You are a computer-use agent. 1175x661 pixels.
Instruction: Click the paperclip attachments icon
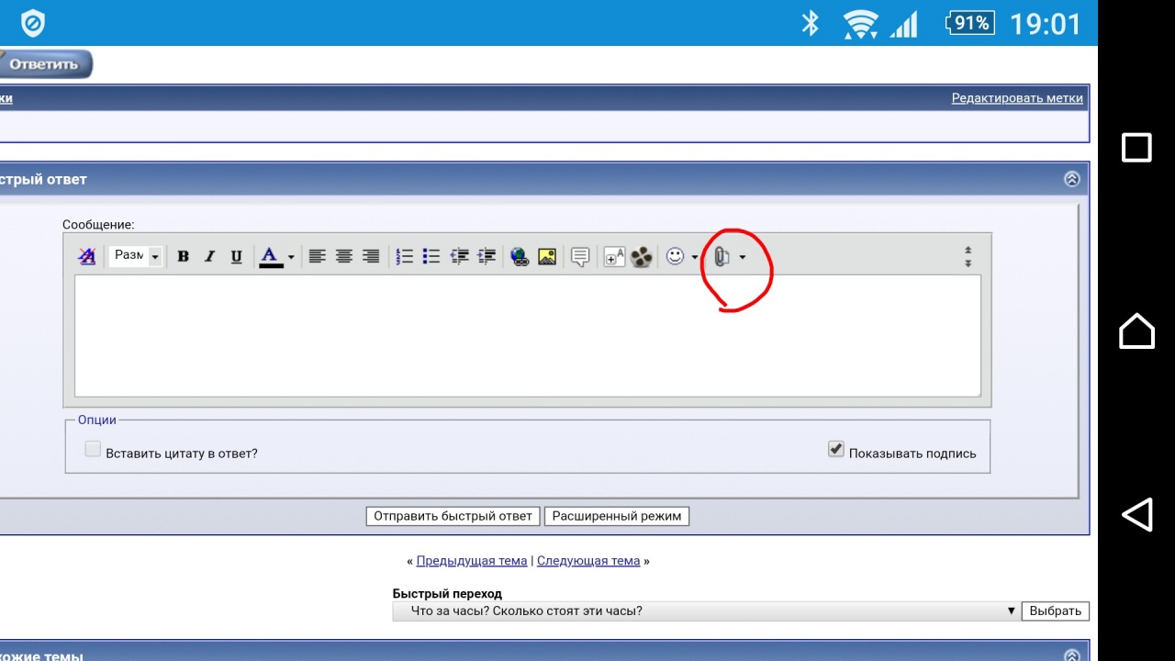[722, 257]
